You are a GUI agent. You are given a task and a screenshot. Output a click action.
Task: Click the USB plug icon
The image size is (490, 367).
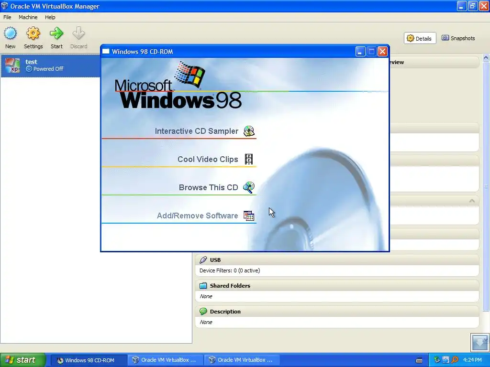(x=203, y=259)
